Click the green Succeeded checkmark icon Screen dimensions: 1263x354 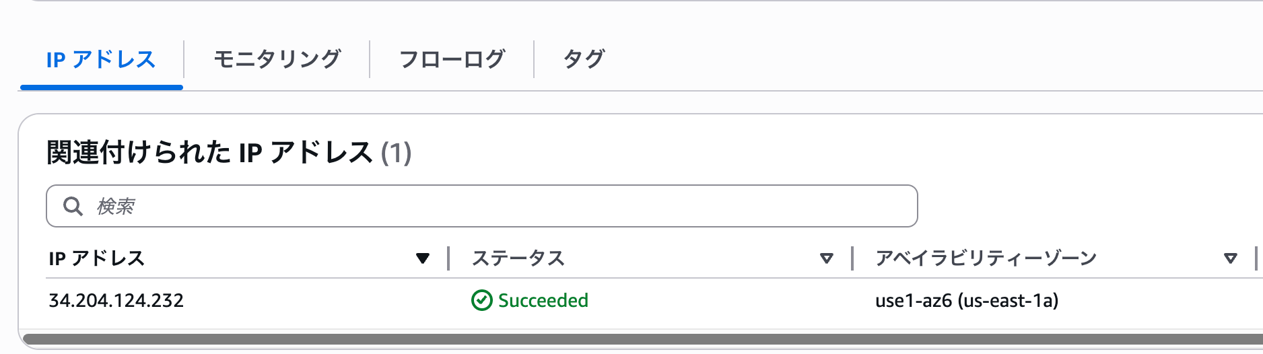[x=481, y=300]
